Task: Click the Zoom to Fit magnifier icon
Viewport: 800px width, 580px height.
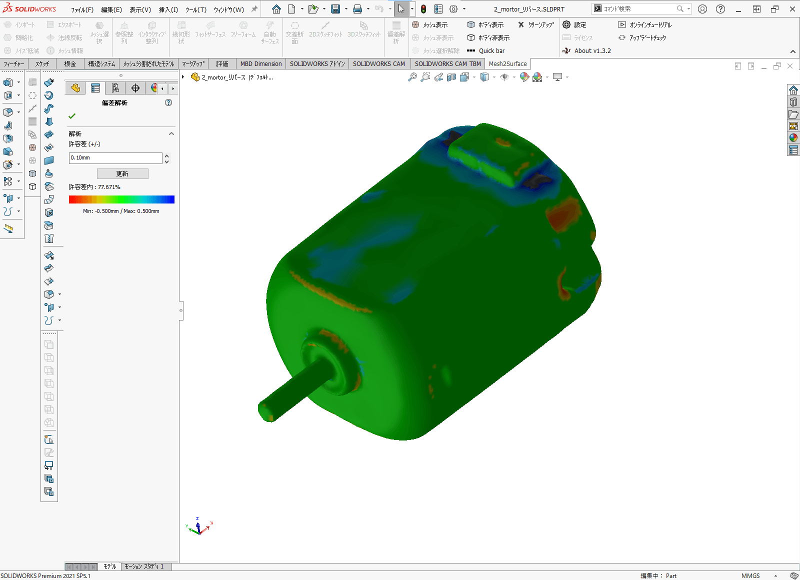Action: (x=412, y=77)
